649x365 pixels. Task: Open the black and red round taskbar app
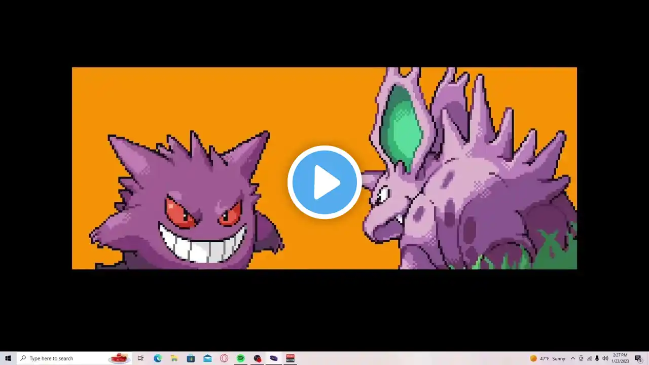tap(258, 358)
